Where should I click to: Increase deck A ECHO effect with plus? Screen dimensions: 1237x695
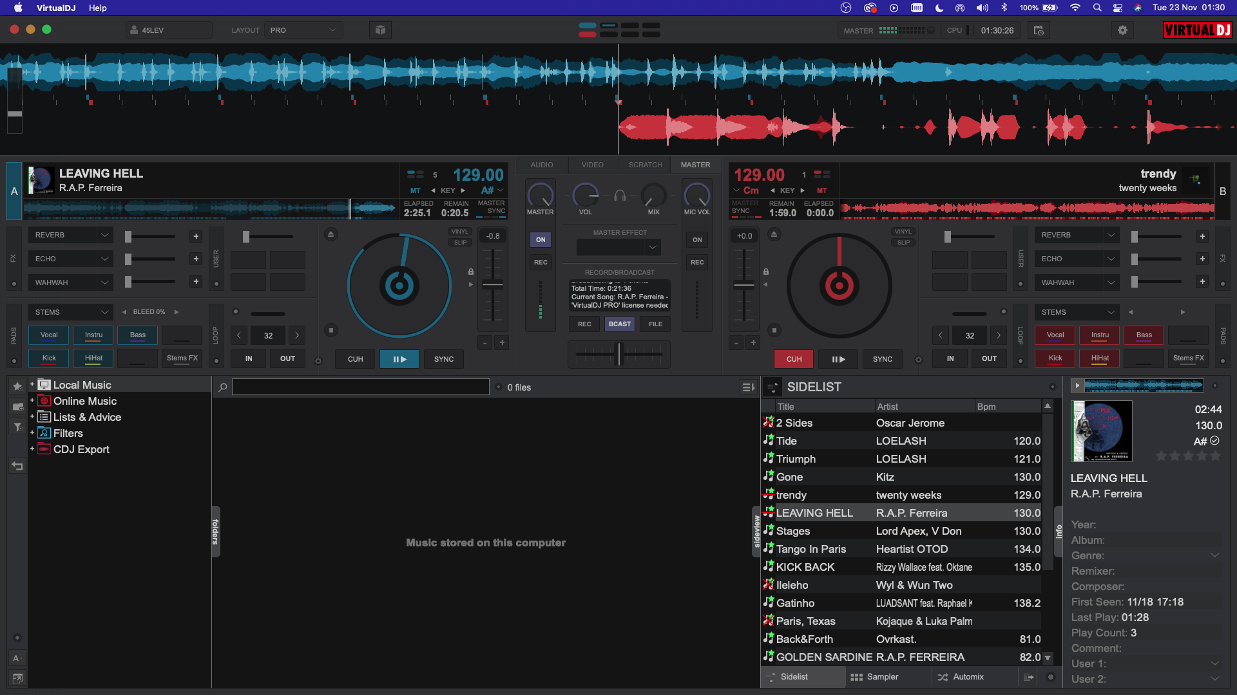[x=196, y=259]
